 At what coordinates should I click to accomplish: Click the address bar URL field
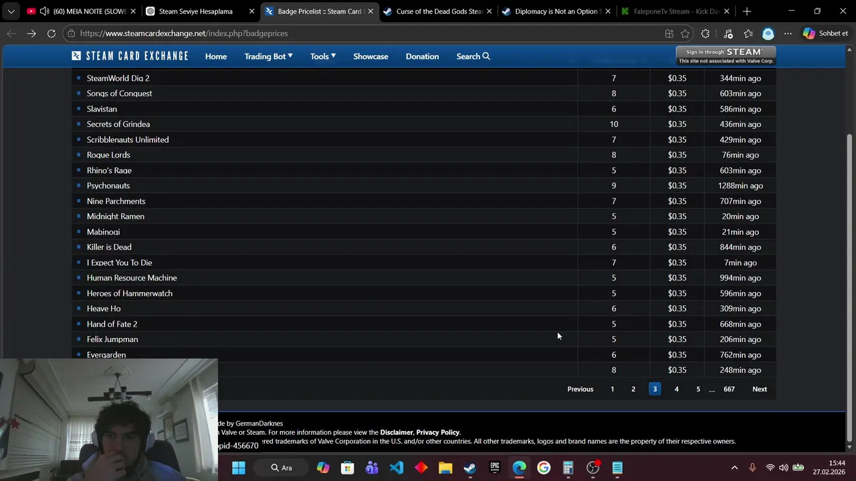click(368, 33)
